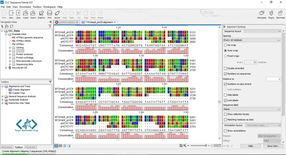Open the Toolbox panel options dropdown arrow
This screenshot has width=286, height=155.
[x=50, y=82]
